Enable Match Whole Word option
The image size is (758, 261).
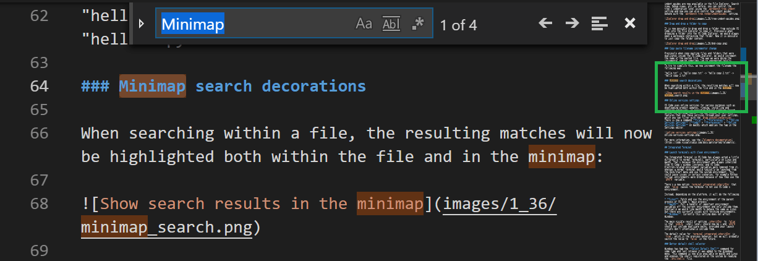(391, 24)
